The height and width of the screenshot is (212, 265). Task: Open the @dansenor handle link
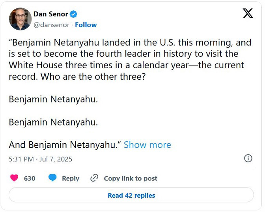point(51,25)
